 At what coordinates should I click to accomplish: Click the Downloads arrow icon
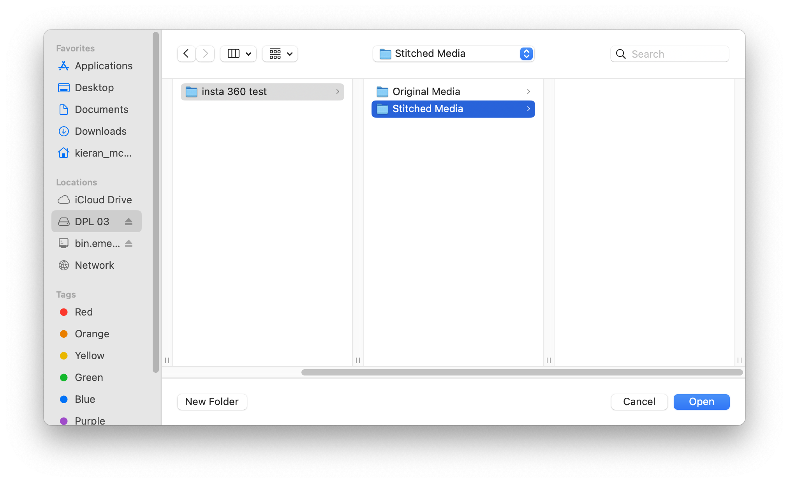click(64, 131)
